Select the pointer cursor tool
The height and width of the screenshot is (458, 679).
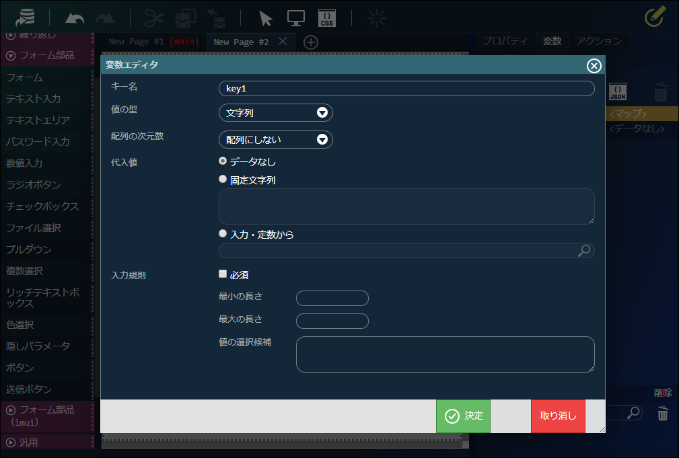pos(265,19)
